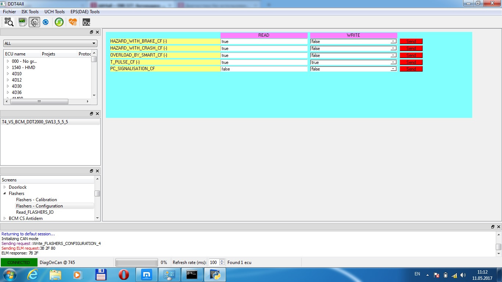Image resolution: width=502 pixels, height=282 pixels.
Task: Send the HAZARD_WITH_BRAKE_CF value
Action: (411, 41)
